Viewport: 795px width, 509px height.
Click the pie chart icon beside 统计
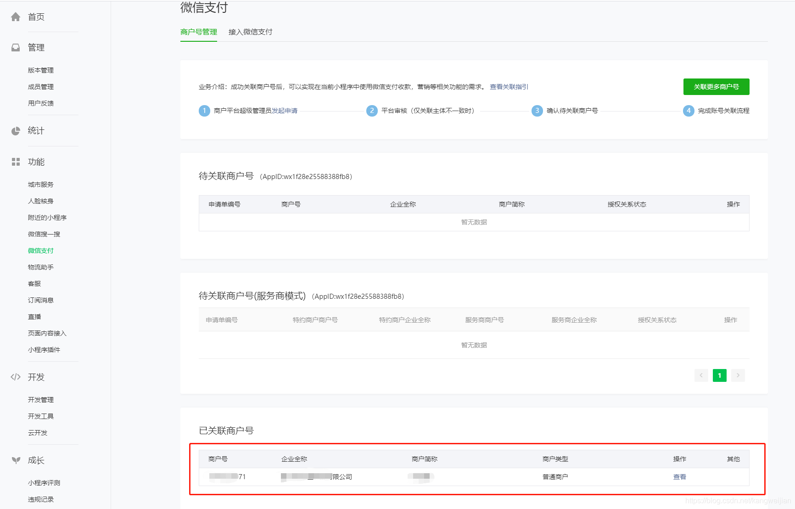[16, 131]
